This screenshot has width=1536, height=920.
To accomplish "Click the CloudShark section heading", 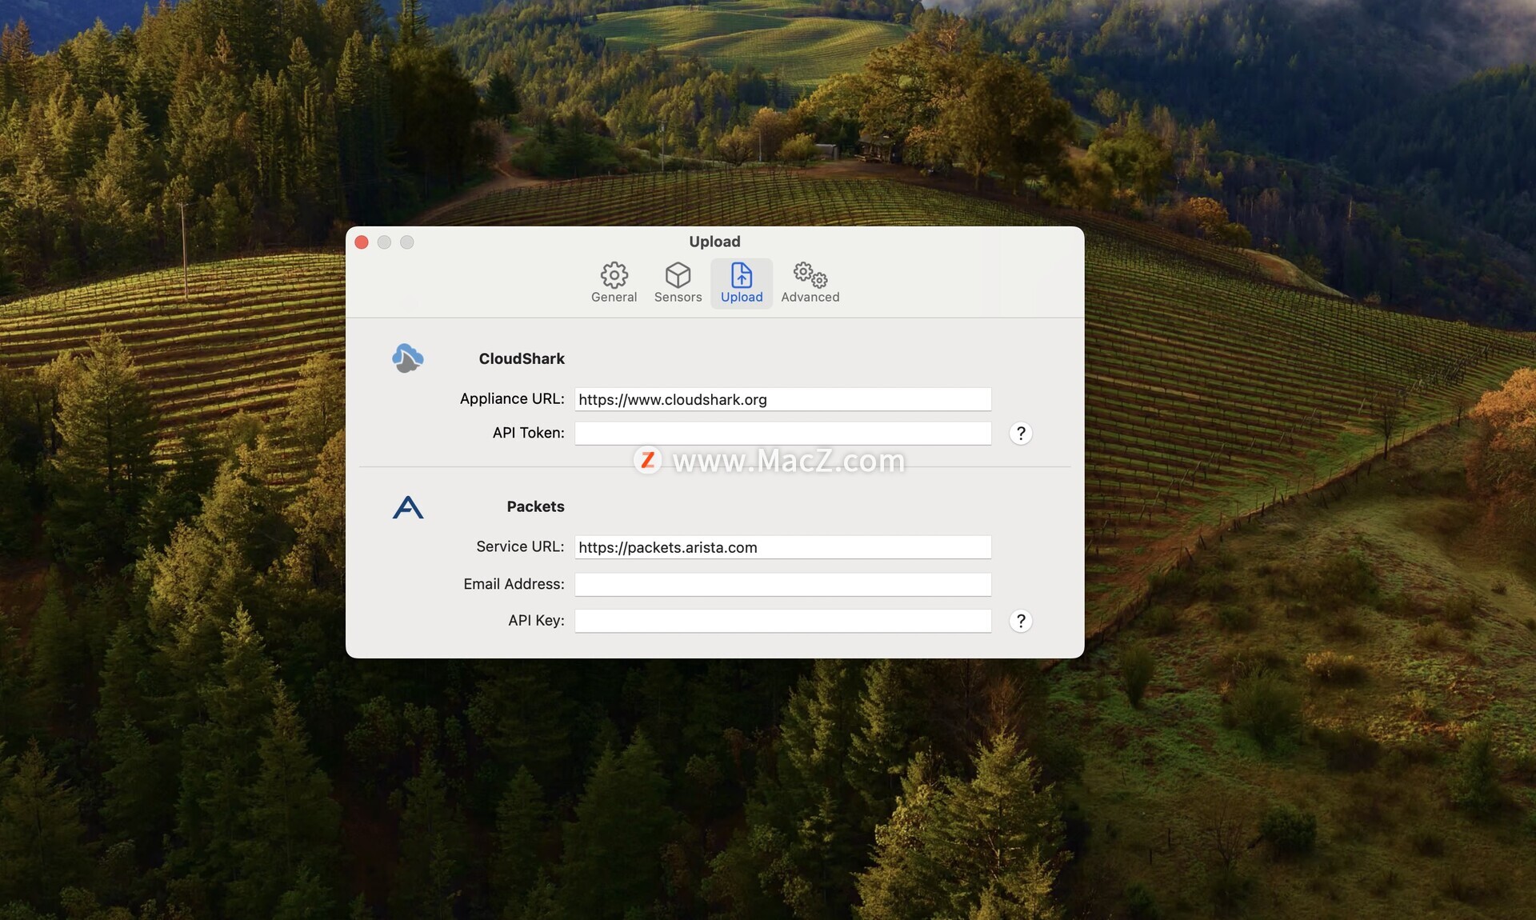I will click(522, 358).
